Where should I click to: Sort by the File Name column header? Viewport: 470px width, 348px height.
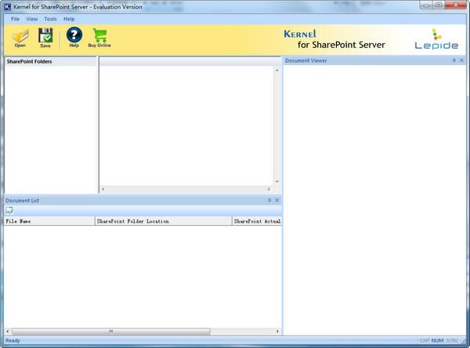49,222
